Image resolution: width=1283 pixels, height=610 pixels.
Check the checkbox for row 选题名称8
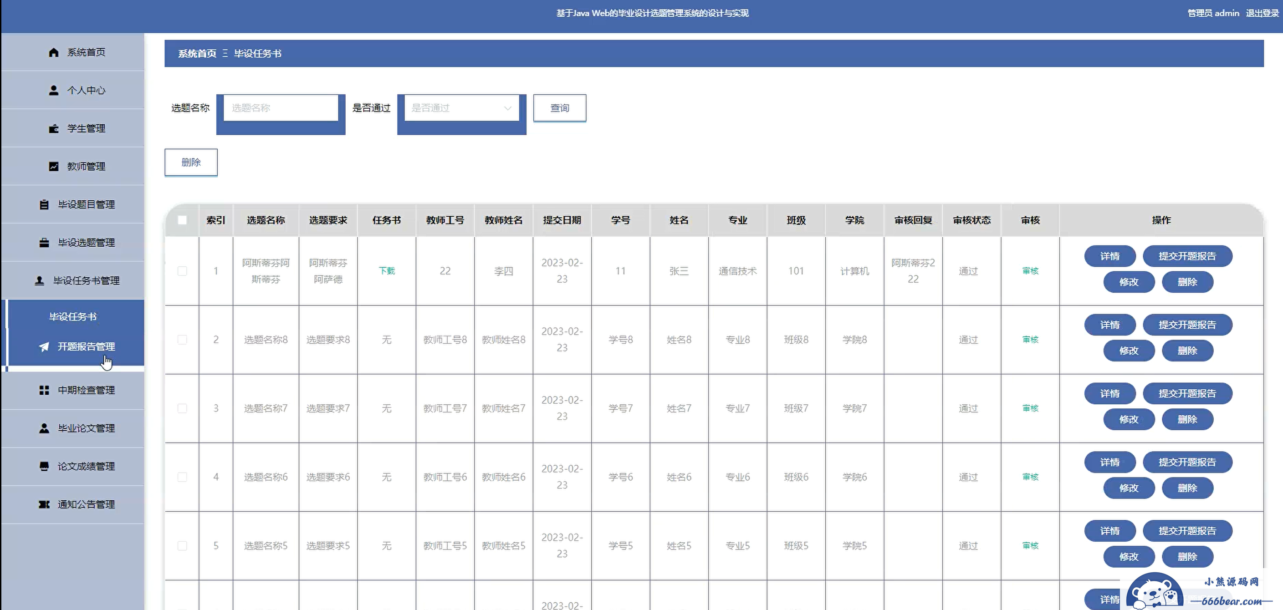pyautogui.click(x=182, y=340)
